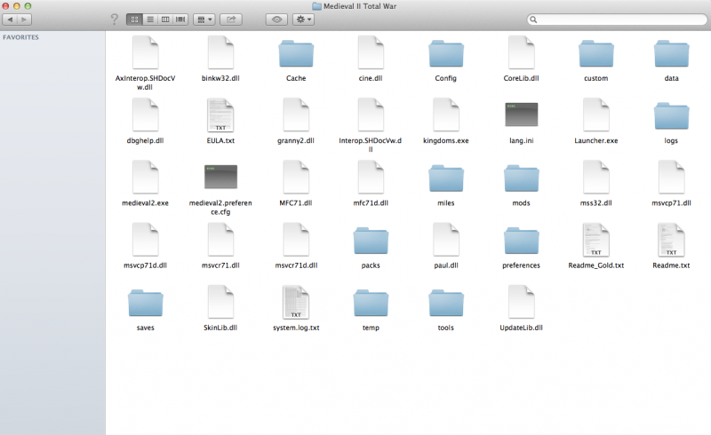Viewport: 711px width, 435px height.
Task: Click the Share toolbar button
Action: click(231, 19)
